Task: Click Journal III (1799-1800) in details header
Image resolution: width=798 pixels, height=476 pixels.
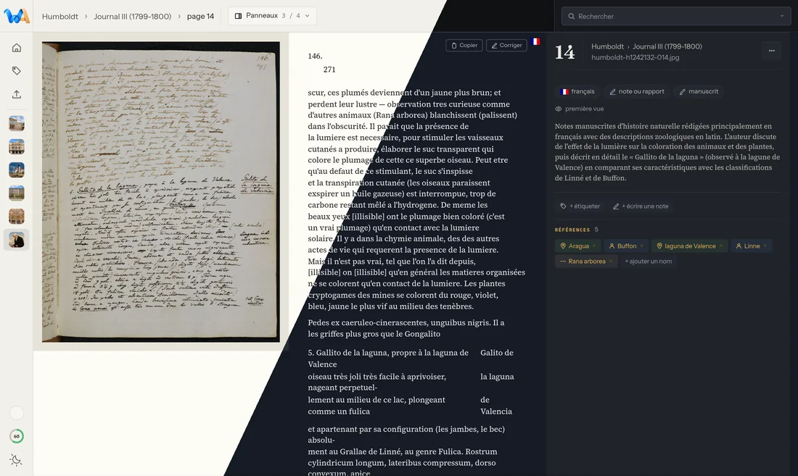Action: coord(667,46)
